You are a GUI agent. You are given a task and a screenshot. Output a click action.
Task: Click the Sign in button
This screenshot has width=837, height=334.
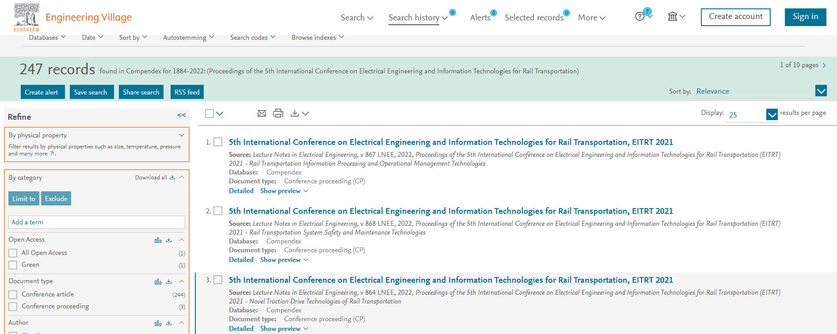coord(805,17)
